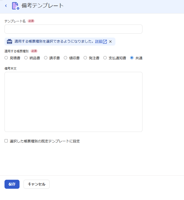Click the gift box announcement icon
This screenshot has height=200, width=184.
pyautogui.click(x=10, y=42)
